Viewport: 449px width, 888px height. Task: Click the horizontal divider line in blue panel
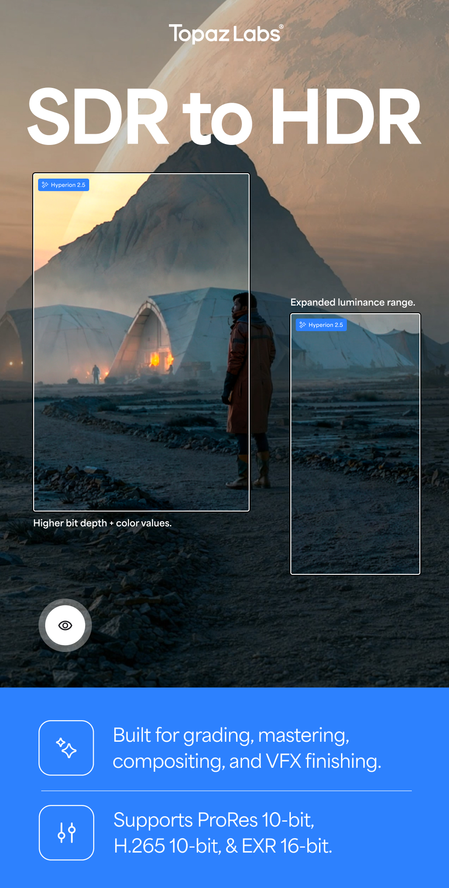click(226, 791)
